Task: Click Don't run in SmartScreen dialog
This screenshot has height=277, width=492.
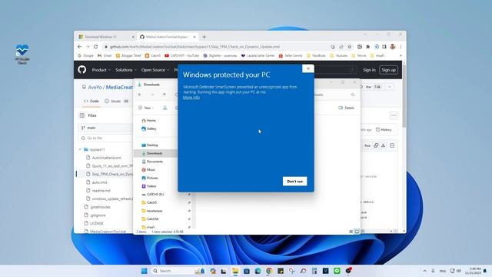Action: [x=294, y=182]
